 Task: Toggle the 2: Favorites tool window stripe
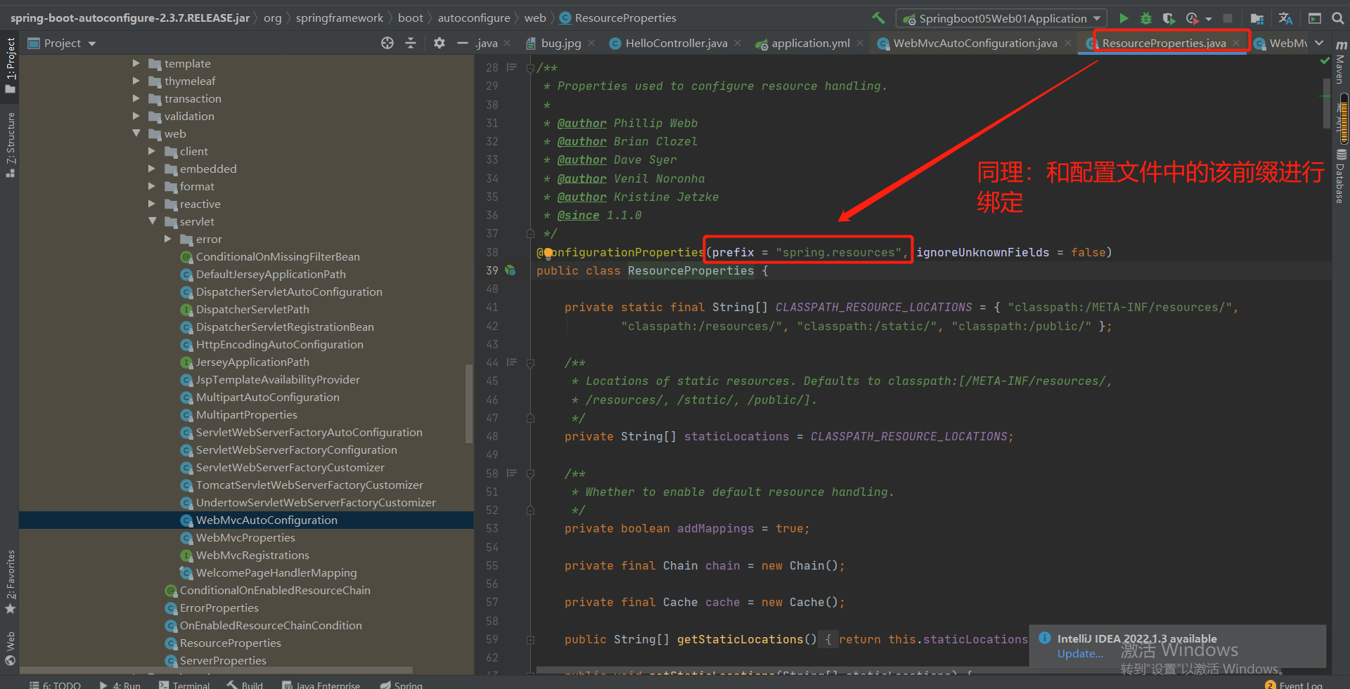coord(10,582)
